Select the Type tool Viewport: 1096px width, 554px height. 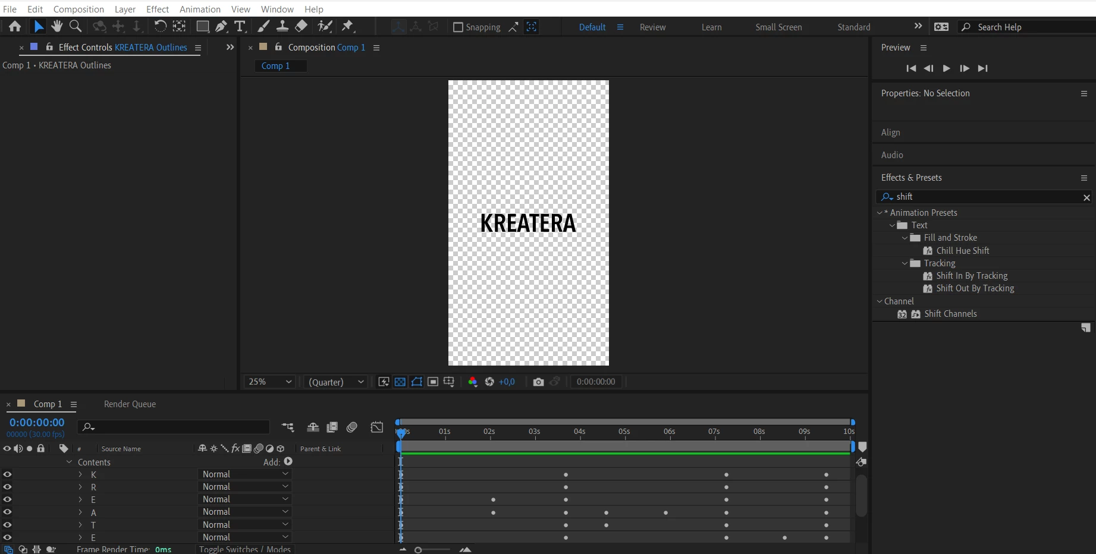(240, 26)
